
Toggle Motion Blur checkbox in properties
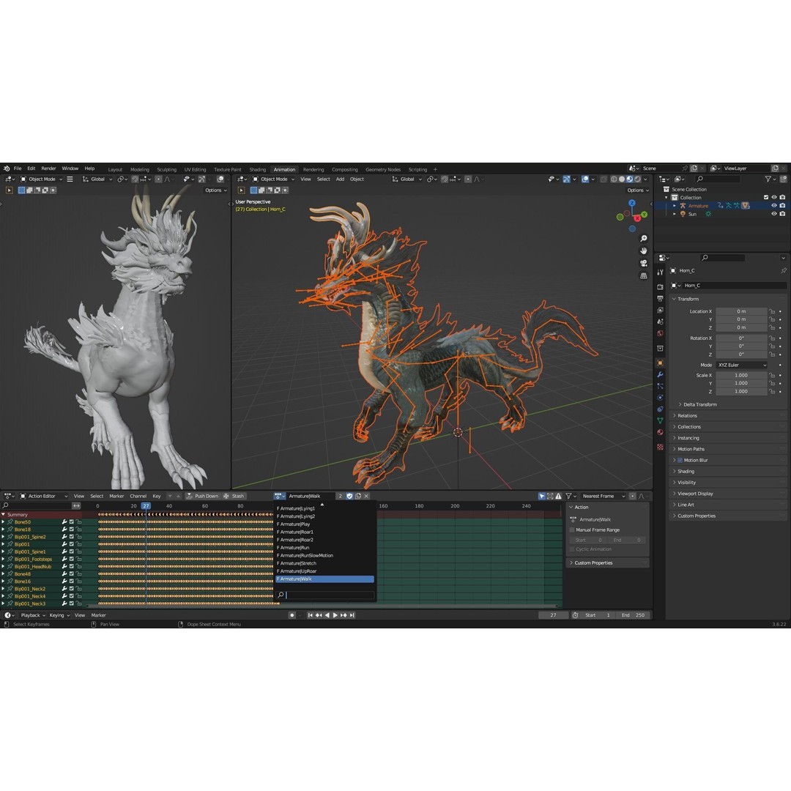tap(680, 460)
